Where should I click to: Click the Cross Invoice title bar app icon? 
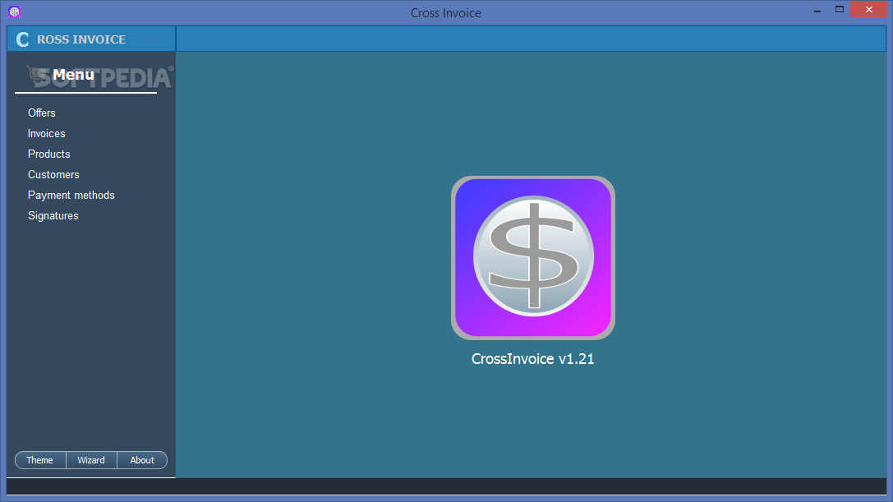tap(14, 12)
